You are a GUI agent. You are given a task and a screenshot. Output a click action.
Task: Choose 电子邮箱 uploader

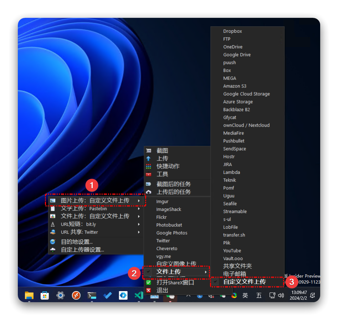coord(235,274)
